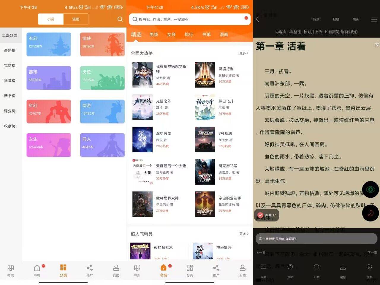Go to 上一章 in the reader
The width and height of the screenshot is (380, 285).
[x=261, y=253]
